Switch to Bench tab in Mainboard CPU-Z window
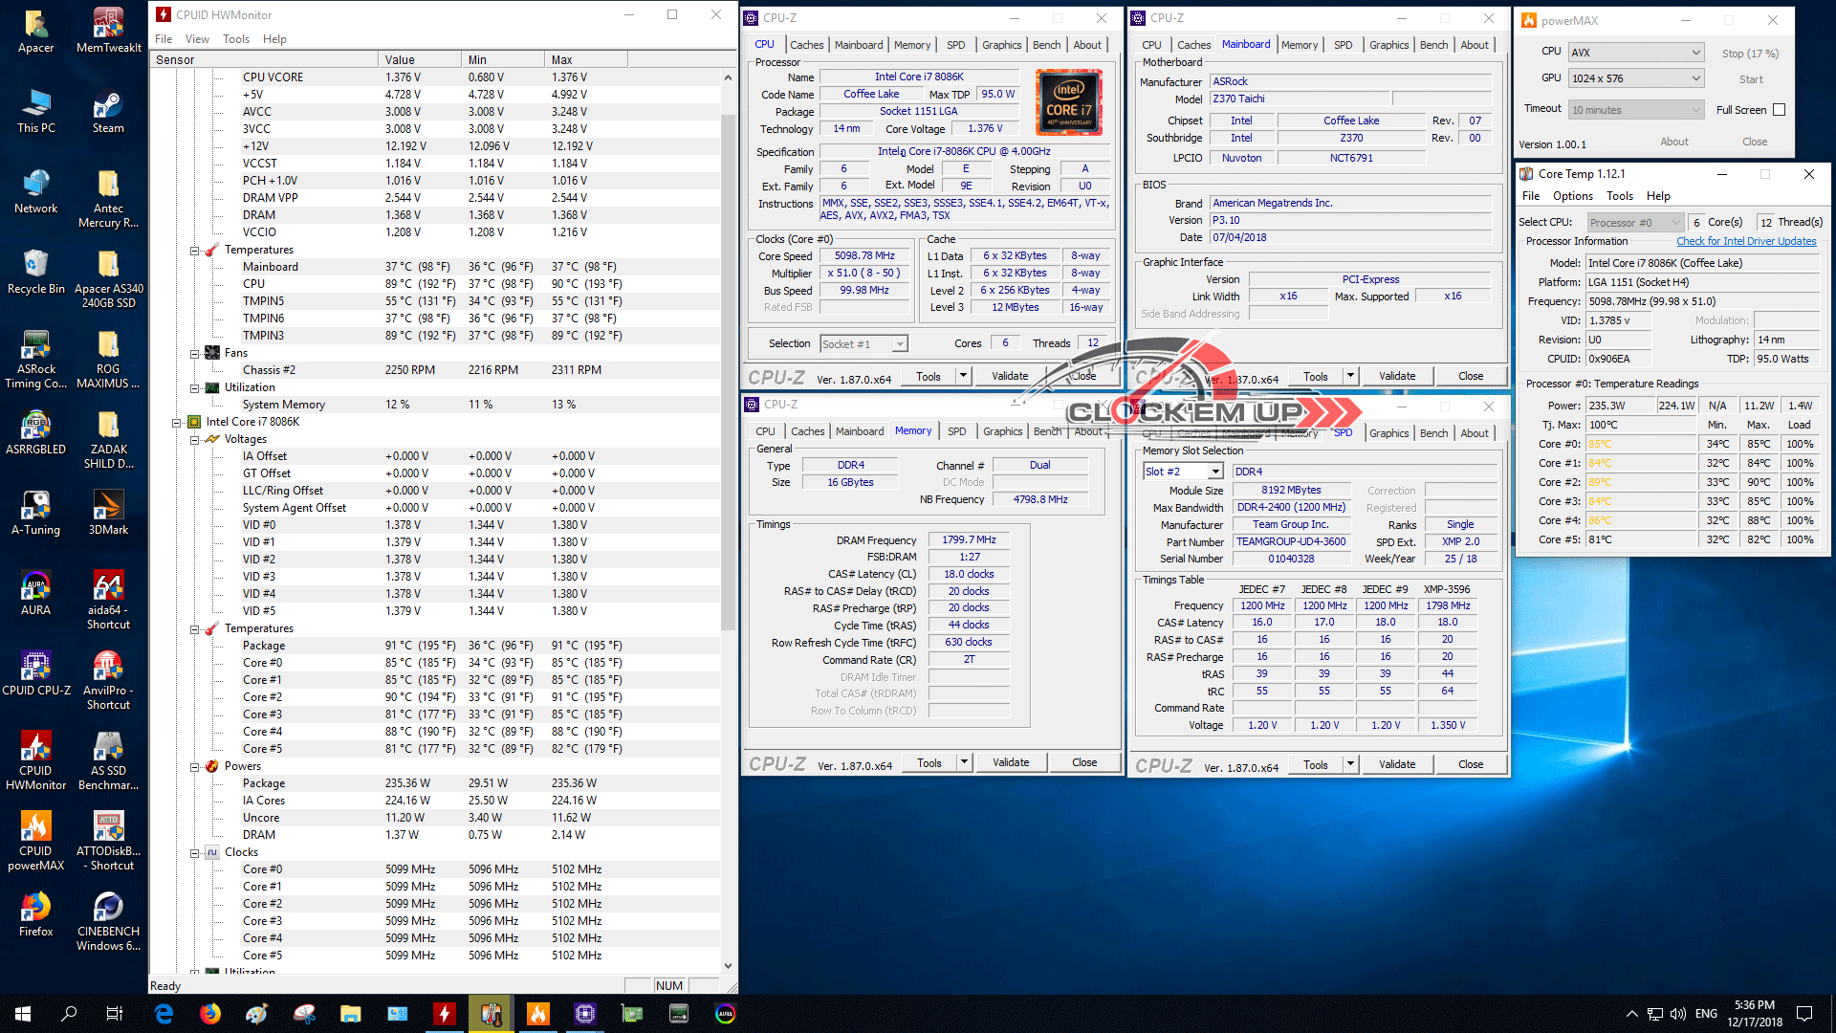Screen dimensions: 1836x1033 pyautogui.click(x=1433, y=45)
